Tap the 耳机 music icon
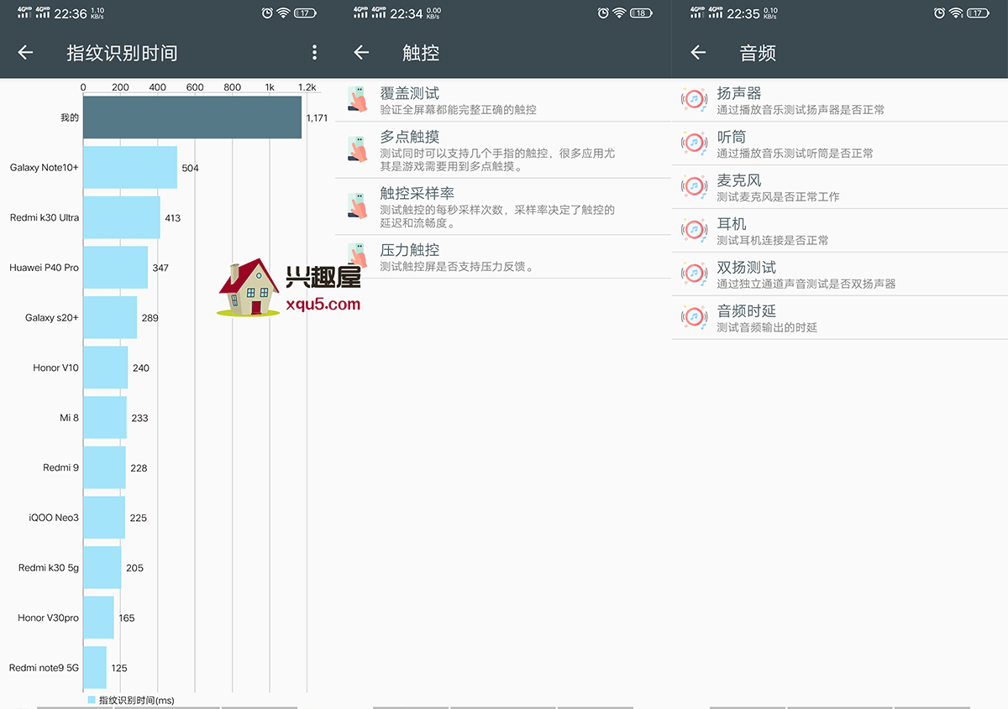The image size is (1008, 709). point(694,231)
